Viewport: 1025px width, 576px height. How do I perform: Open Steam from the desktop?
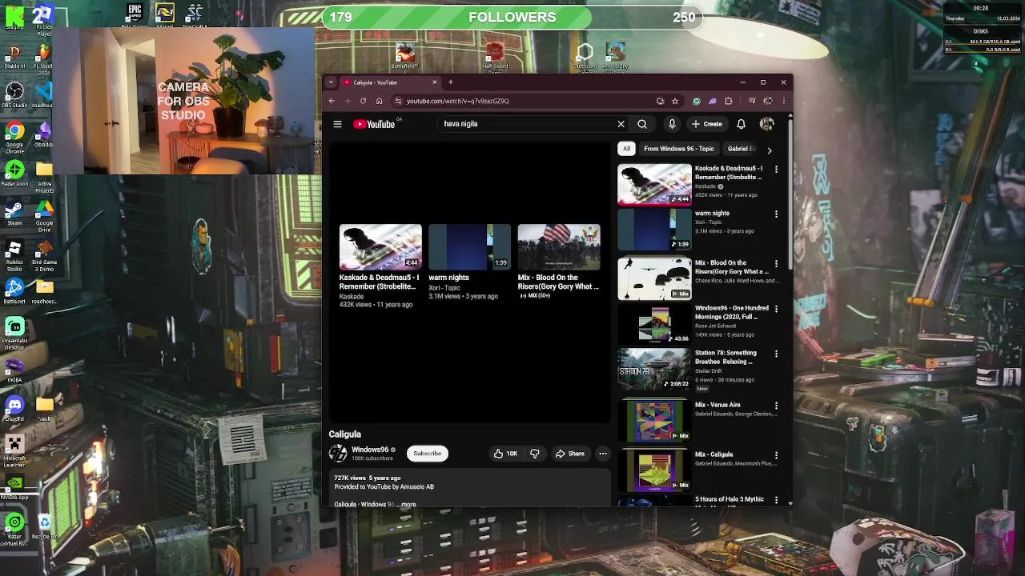[14, 213]
